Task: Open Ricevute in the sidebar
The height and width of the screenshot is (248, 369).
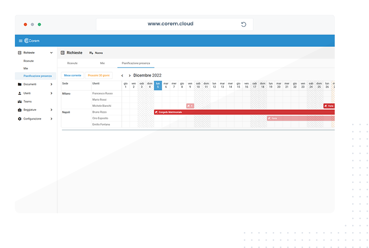Action: click(28, 61)
